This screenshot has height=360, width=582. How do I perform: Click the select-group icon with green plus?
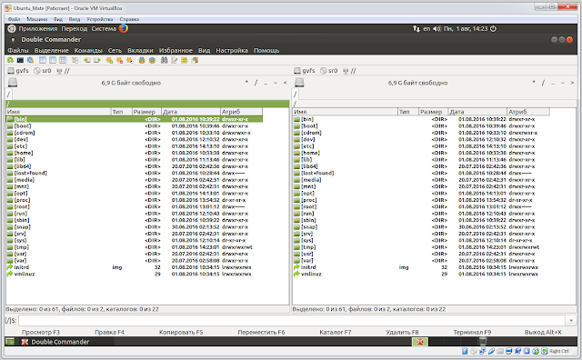tap(109, 60)
